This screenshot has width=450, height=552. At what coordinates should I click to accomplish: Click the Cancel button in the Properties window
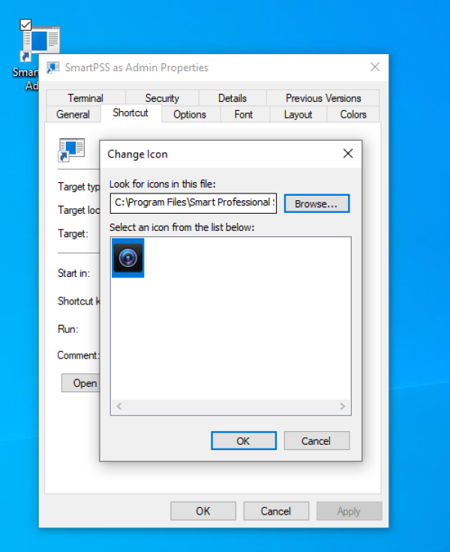pos(276,511)
